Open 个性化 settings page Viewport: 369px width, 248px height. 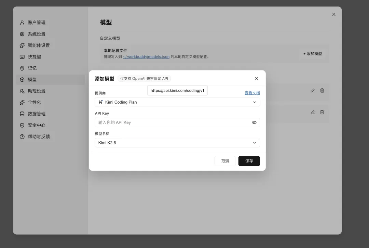point(50,103)
